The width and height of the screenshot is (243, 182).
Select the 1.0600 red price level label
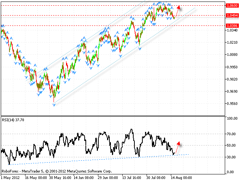[232, 6]
